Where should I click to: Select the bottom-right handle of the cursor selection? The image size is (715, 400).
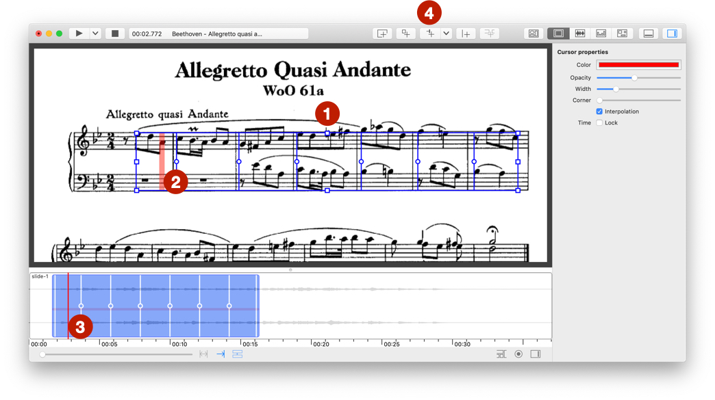pos(518,190)
